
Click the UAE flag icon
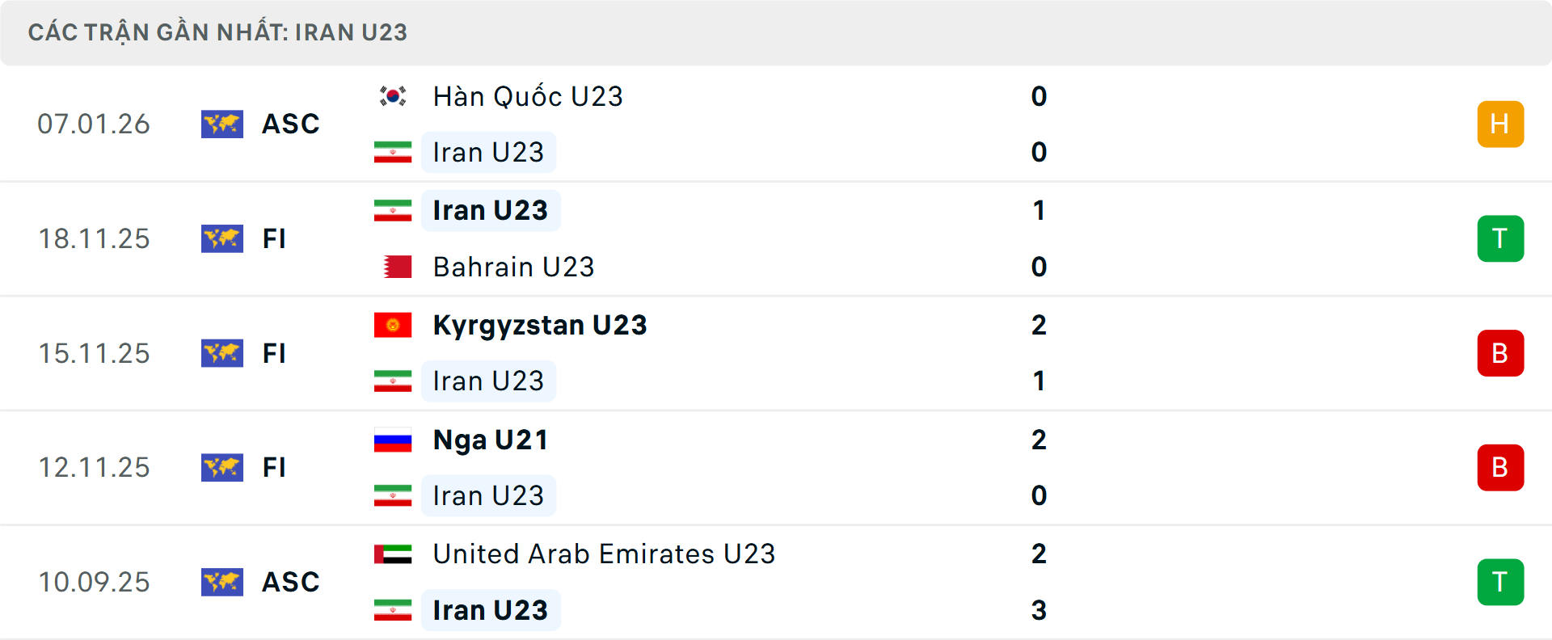(x=393, y=555)
